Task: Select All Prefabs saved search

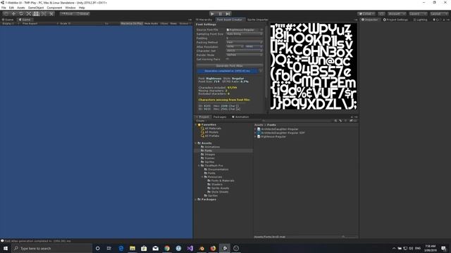Action: click(210, 136)
